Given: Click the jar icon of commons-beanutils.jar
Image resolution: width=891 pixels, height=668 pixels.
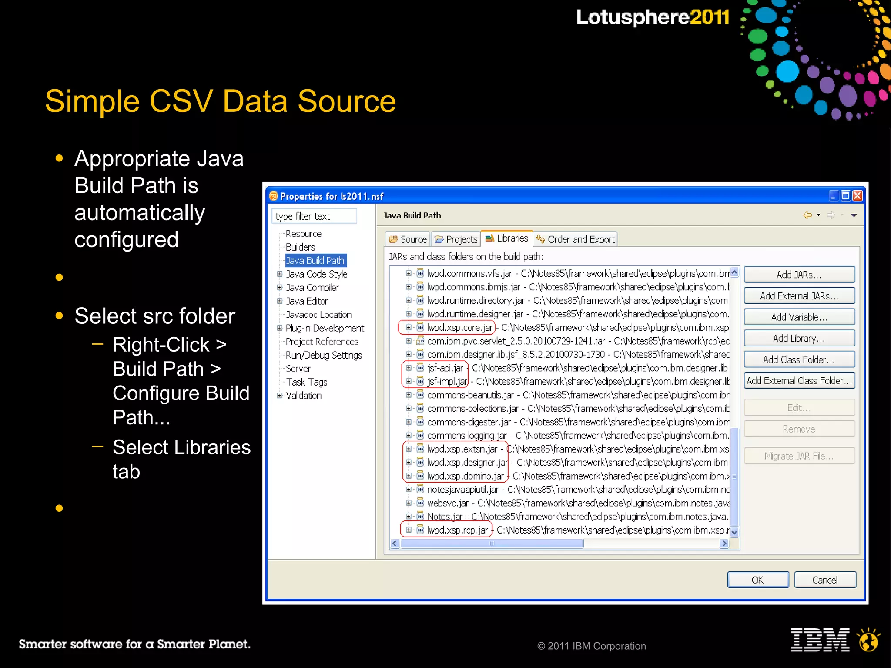Looking at the screenshot, I should [420, 395].
